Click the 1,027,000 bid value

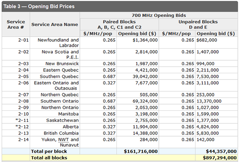coord(208,108)
